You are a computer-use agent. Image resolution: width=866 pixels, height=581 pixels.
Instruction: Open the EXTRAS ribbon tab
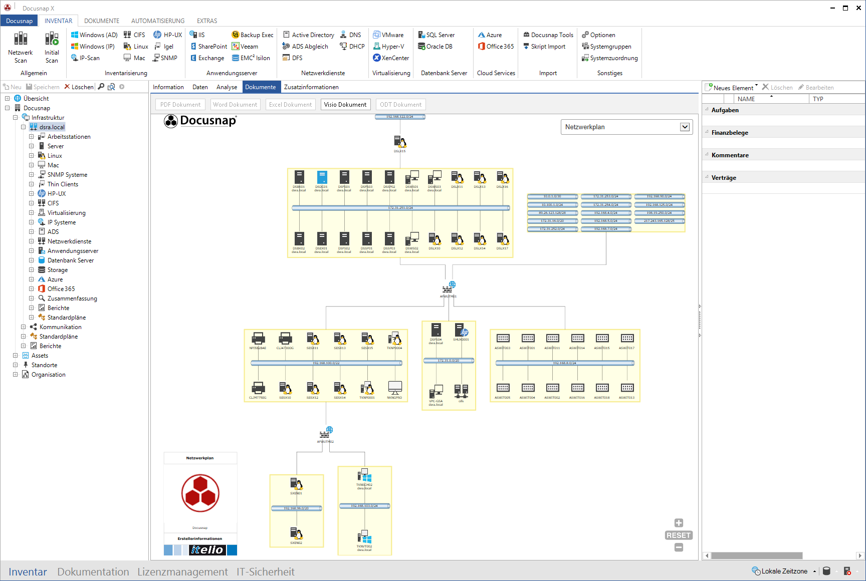(207, 21)
